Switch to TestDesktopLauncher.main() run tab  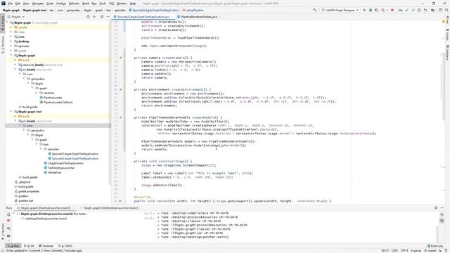tap(111, 208)
